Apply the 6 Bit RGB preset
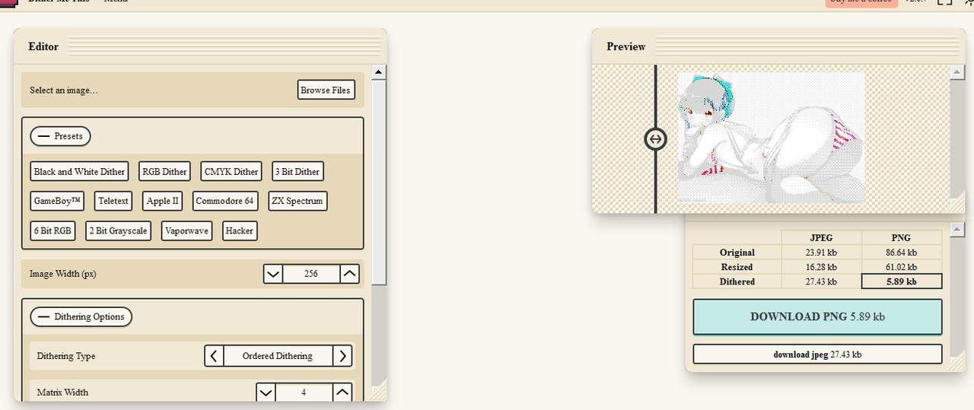This screenshot has width=974, height=410. click(x=53, y=231)
